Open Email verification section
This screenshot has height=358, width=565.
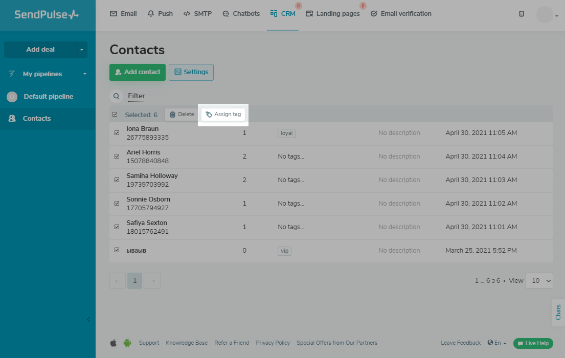pyautogui.click(x=401, y=14)
